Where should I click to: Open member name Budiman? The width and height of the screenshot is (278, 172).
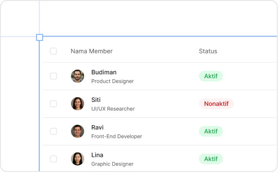click(x=104, y=72)
